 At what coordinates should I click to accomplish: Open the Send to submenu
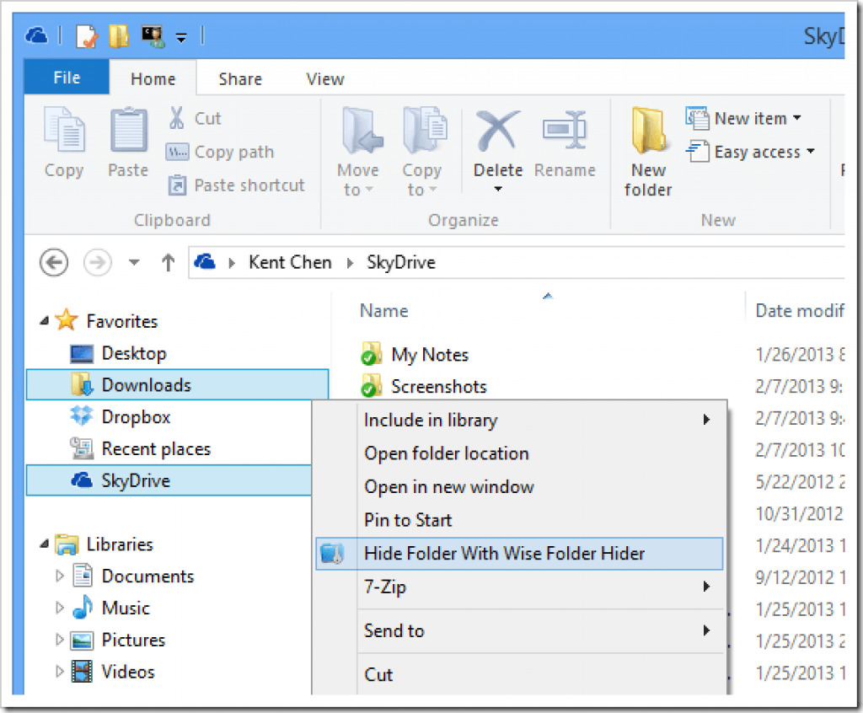[x=519, y=630]
